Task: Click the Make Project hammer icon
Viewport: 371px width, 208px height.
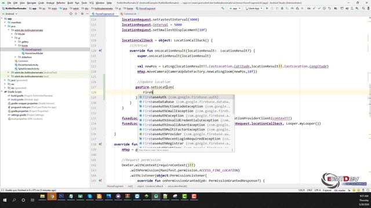Action: pyautogui.click(x=223, y=8)
